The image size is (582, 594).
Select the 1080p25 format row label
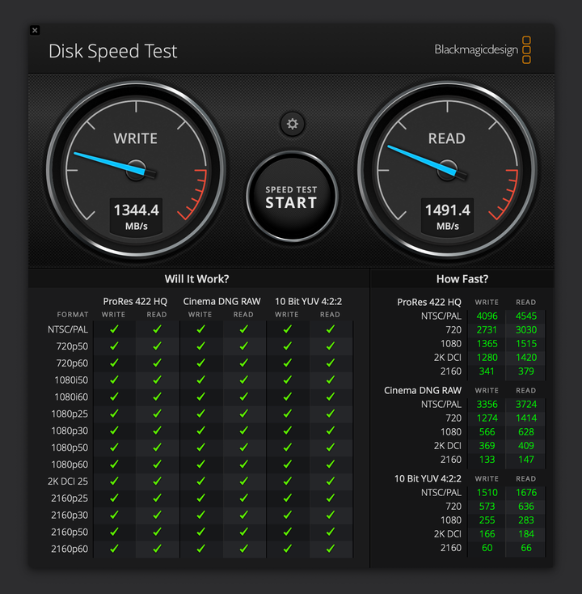pyautogui.click(x=70, y=414)
